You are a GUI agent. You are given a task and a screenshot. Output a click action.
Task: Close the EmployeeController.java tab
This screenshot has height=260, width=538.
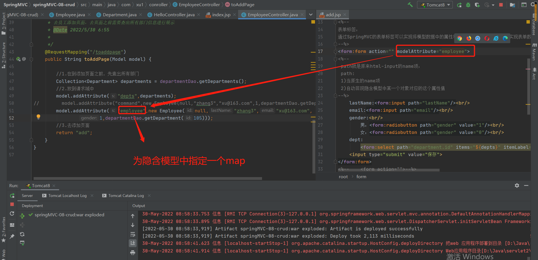click(x=302, y=15)
